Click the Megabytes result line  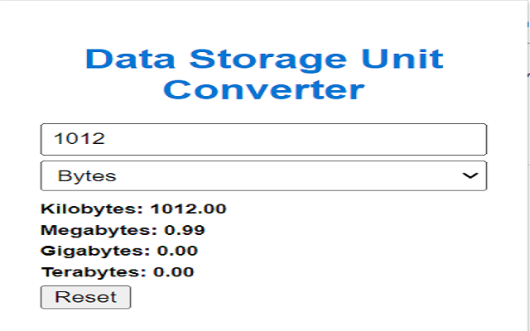click(x=123, y=230)
